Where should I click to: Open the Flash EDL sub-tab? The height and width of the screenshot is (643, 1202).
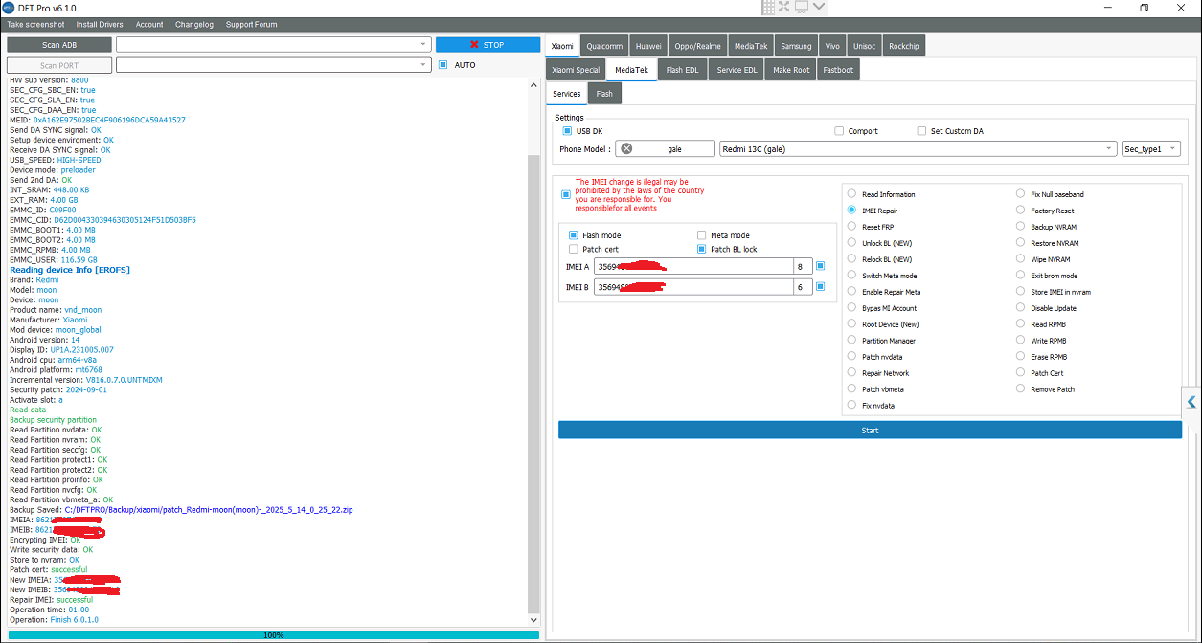tap(682, 70)
